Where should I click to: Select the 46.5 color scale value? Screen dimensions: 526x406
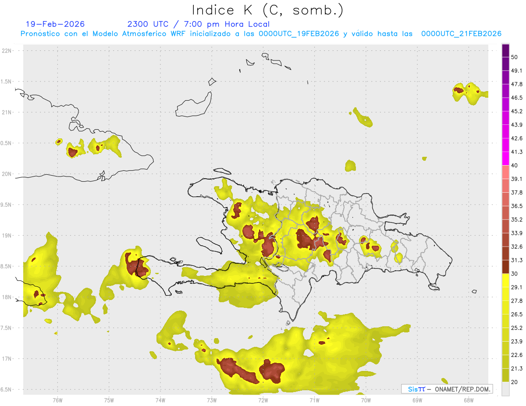(x=517, y=98)
